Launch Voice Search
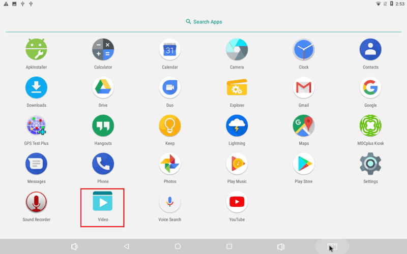 coord(170,203)
